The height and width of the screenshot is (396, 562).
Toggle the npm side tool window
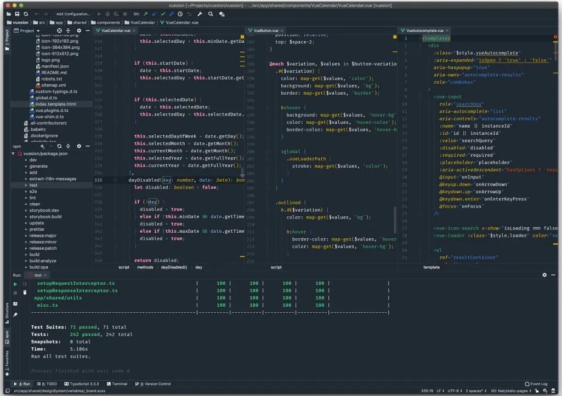[x=7, y=337]
